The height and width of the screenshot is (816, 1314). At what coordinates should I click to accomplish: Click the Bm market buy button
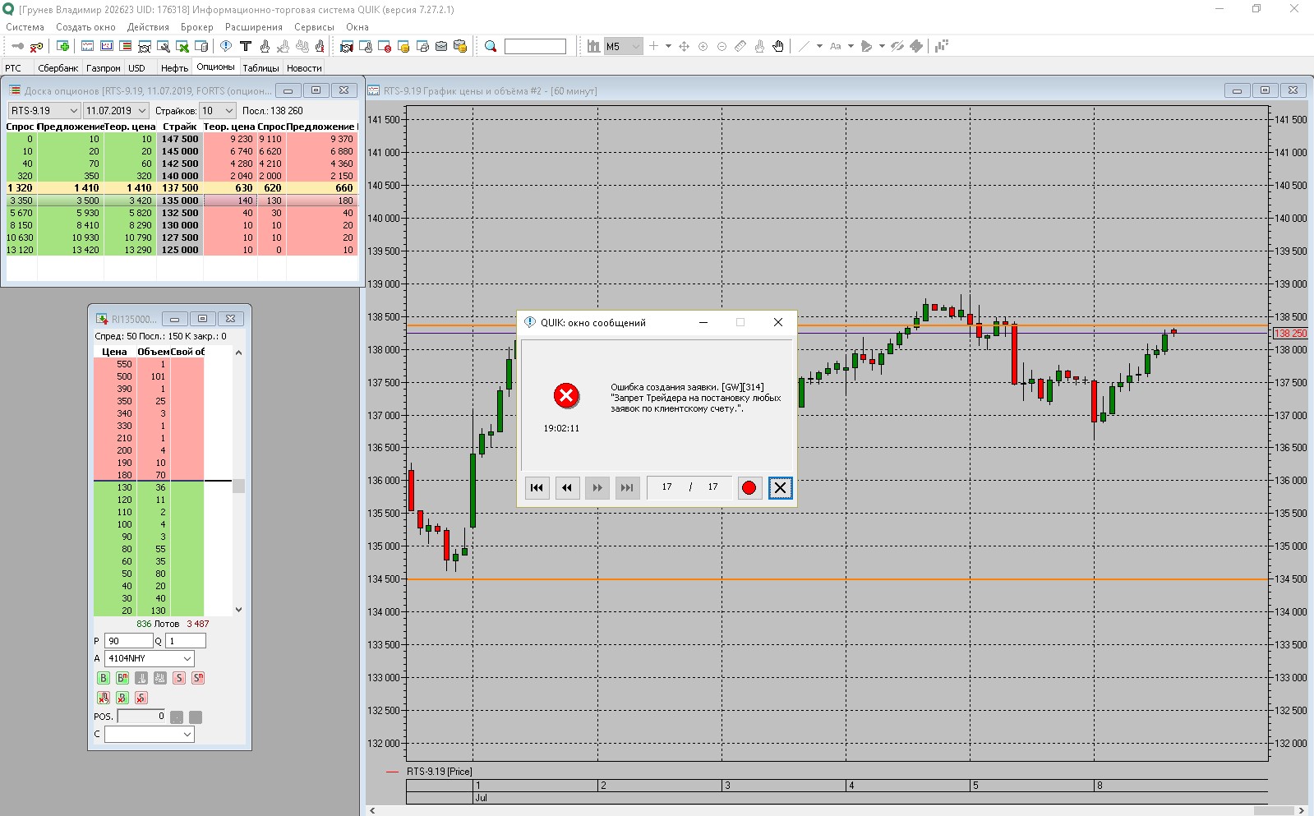point(122,678)
